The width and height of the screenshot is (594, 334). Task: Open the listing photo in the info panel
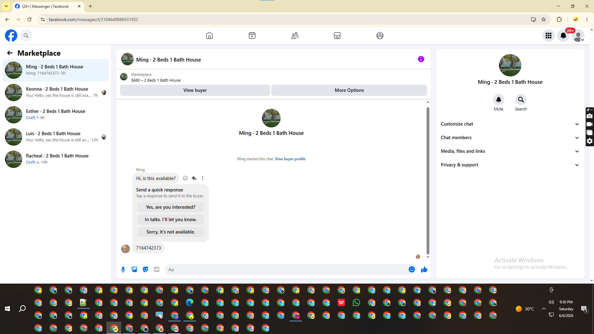tap(510, 65)
